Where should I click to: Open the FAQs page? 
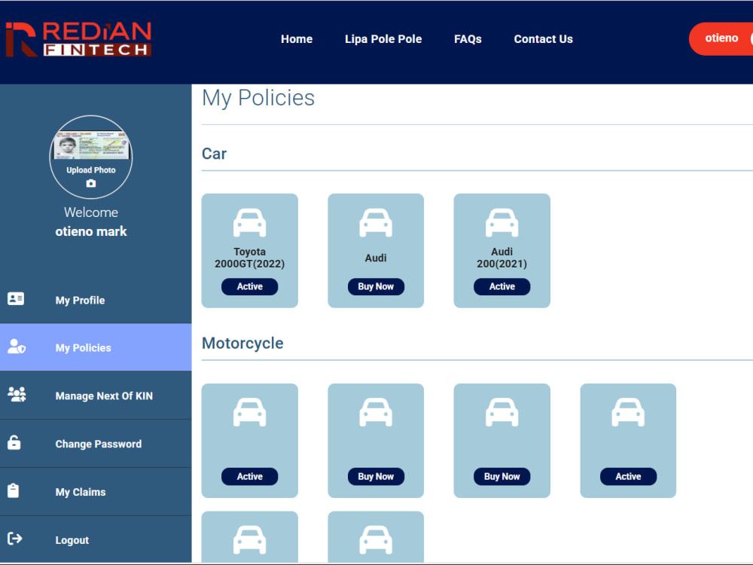pos(468,39)
